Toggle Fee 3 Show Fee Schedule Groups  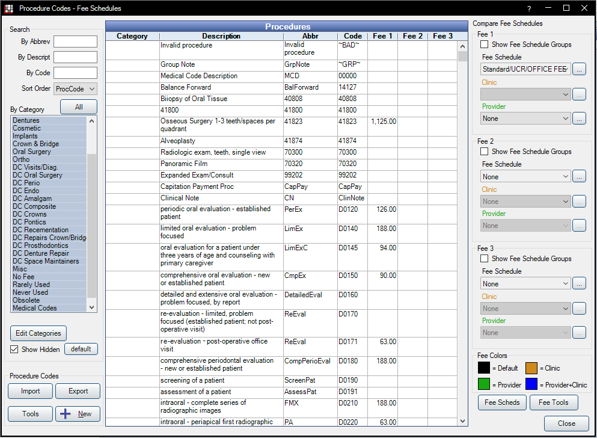485,259
